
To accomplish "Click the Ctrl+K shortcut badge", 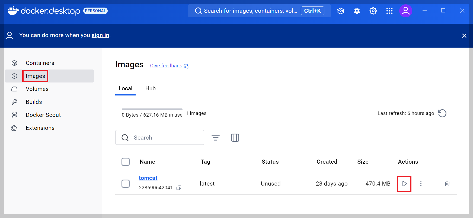I will tap(312, 11).
